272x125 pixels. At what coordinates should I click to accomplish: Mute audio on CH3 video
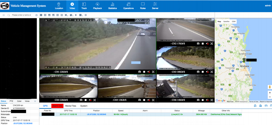click(207, 71)
